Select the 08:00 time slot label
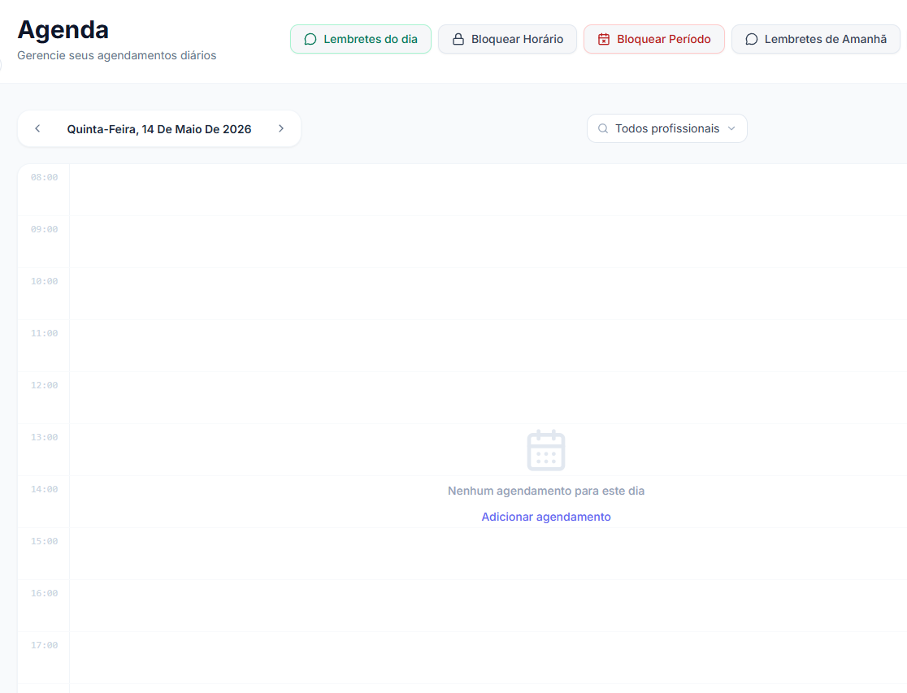This screenshot has width=907, height=693. pyautogui.click(x=45, y=178)
